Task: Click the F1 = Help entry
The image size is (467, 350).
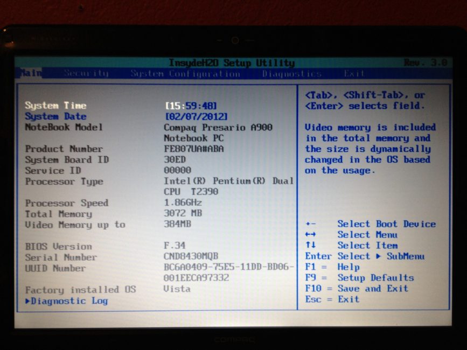Action: click(x=332, y=267)
